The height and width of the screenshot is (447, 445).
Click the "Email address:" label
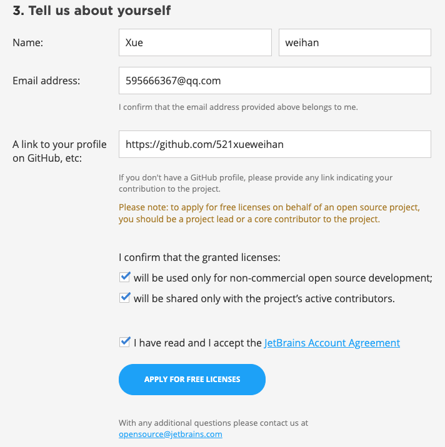(x=46, y=81)
